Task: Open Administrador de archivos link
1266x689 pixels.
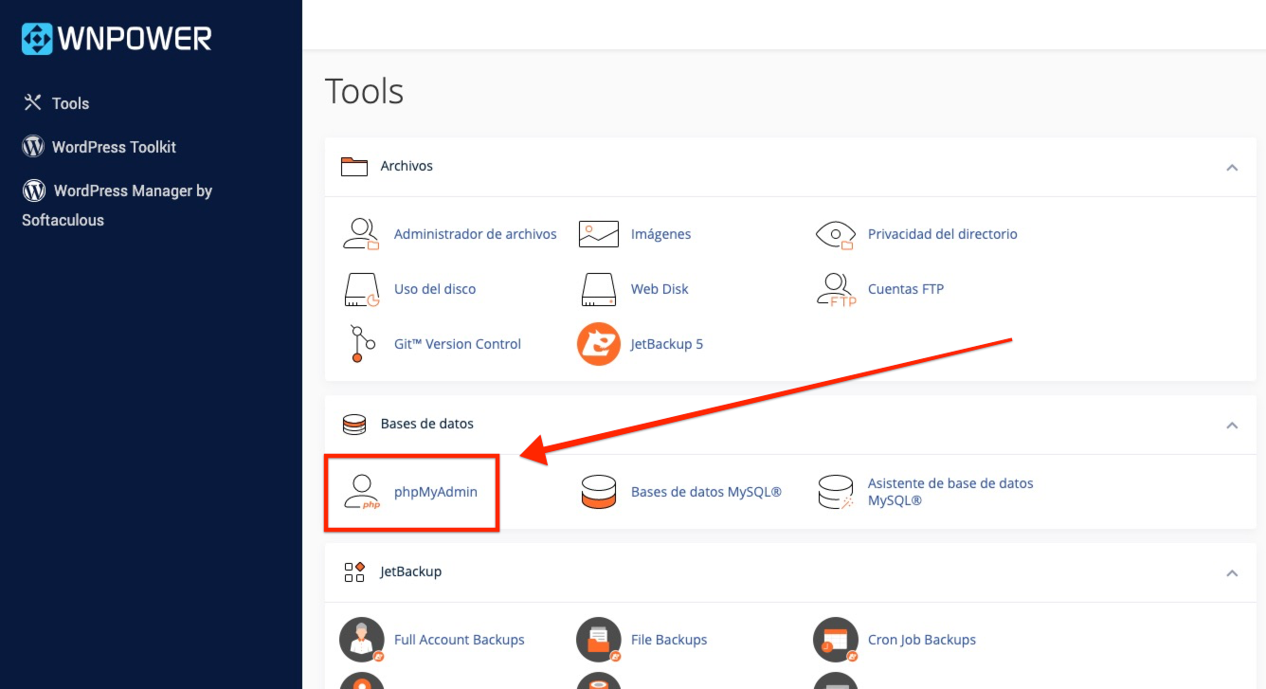Action: pyautogui.click(x=475, y=234)
